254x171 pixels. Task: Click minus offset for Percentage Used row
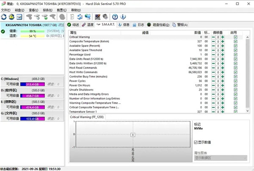(x=213, y=55)
